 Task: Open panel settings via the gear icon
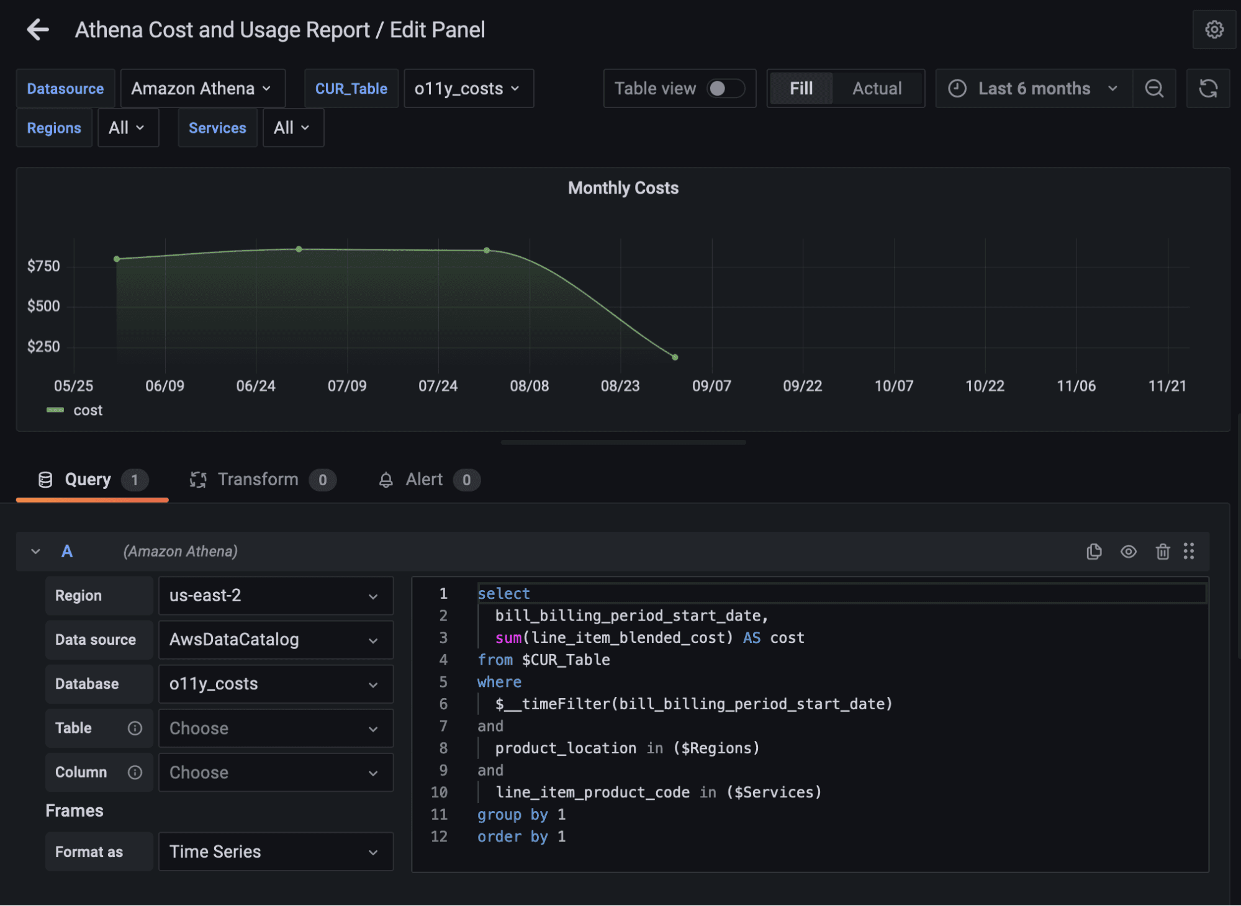[x=1214, y=29]
